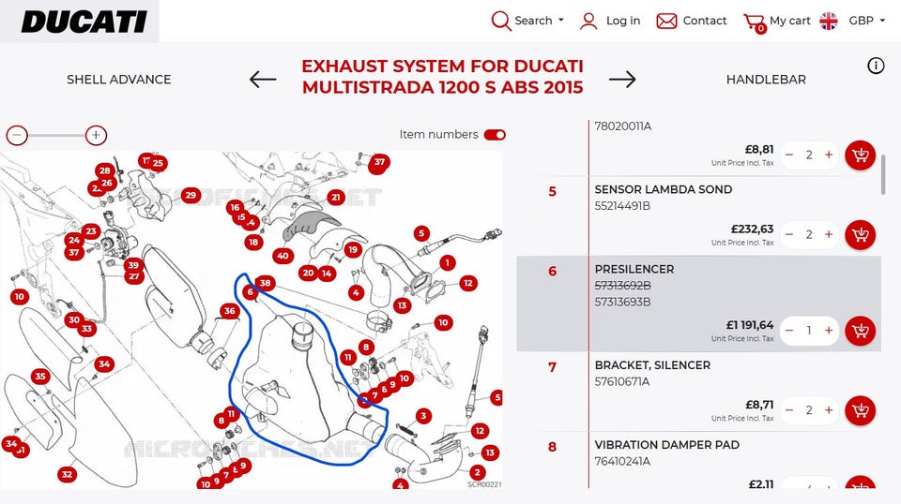901x504 pixels.
Task: Select diagram marker 21
Action: point(336,198)
